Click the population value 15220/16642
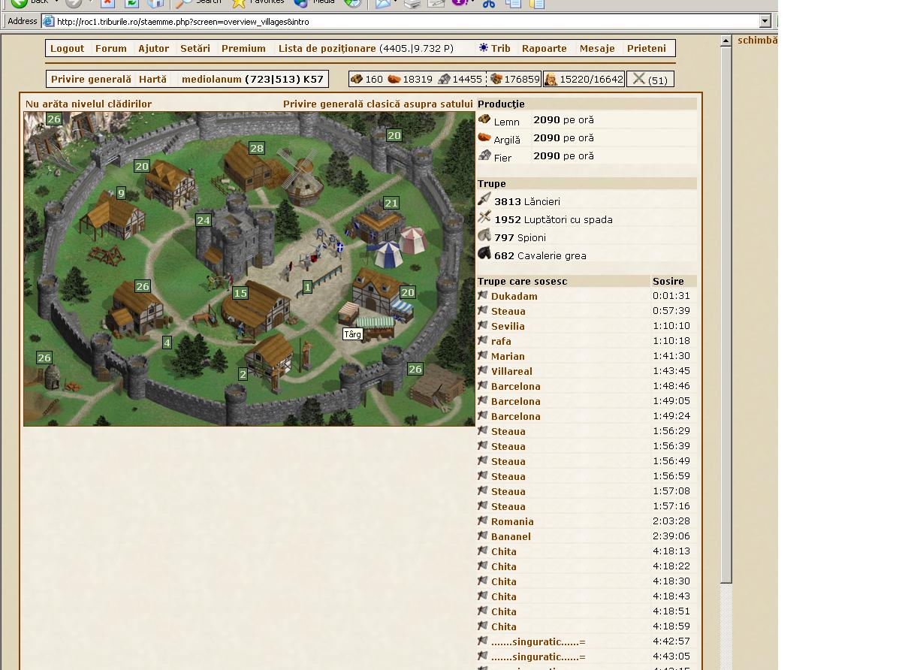The image size is (908, 670). pos(592,79)
